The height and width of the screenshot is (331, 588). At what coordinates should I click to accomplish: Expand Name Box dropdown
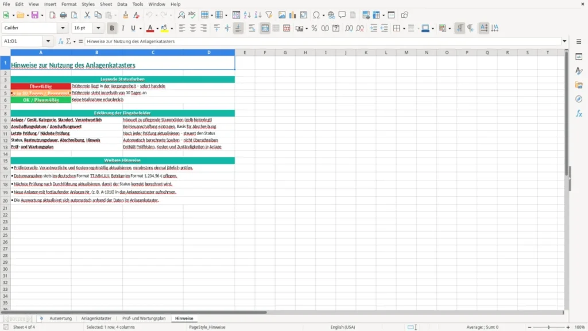click(48, 41)
